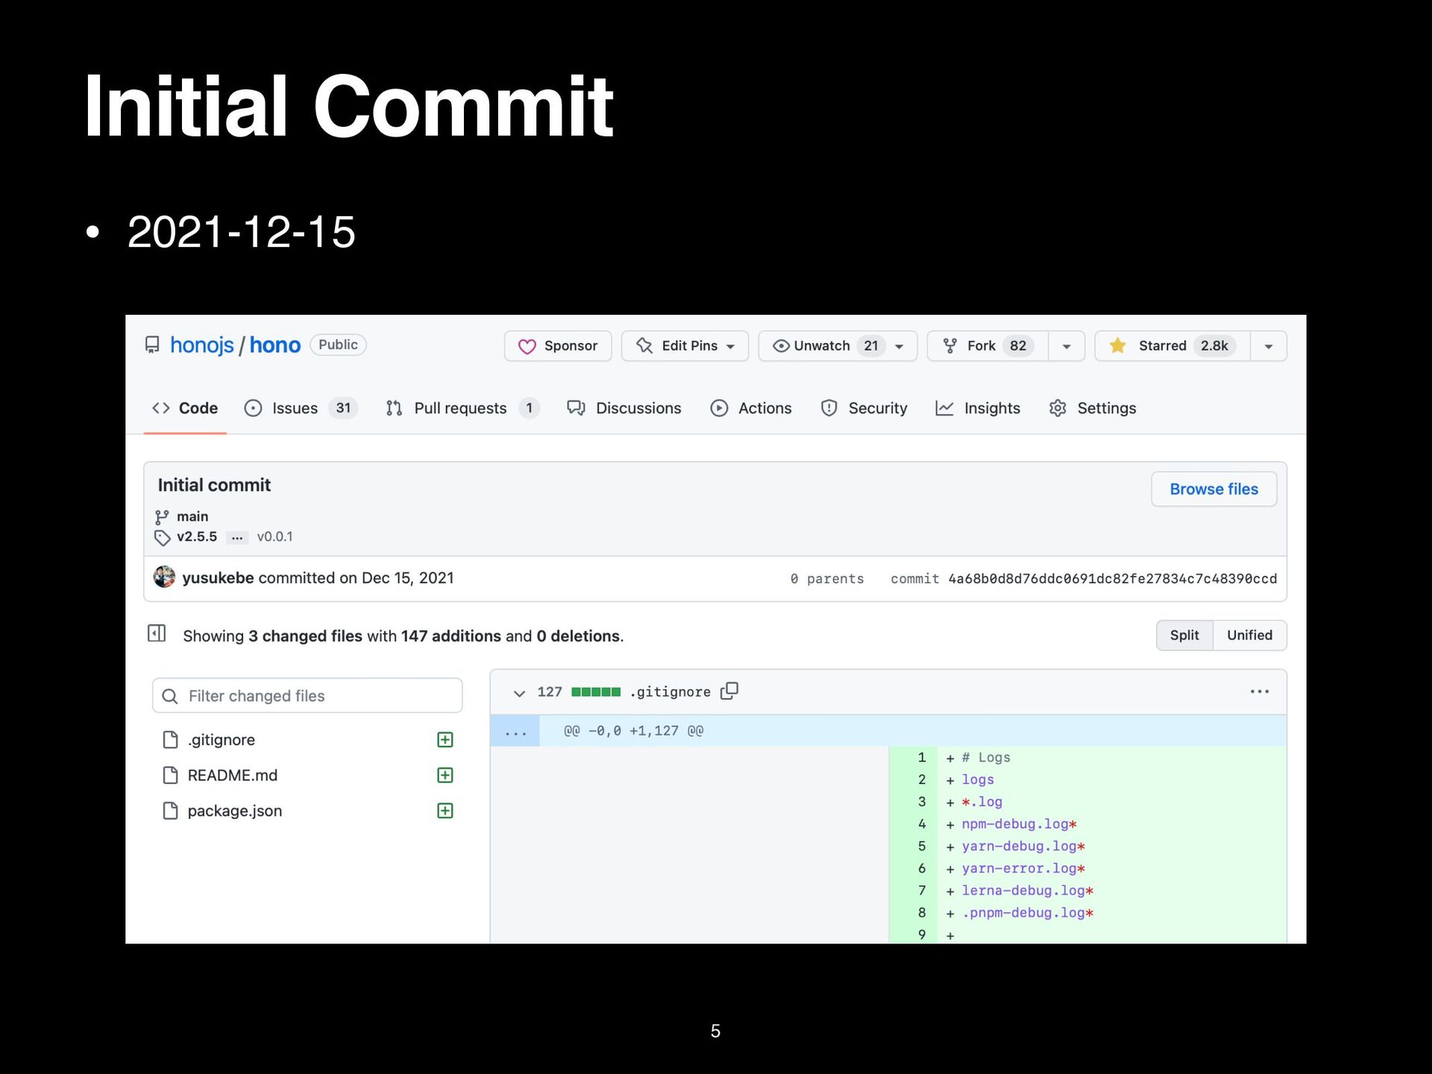Expand the Starred lists dropdown arrow
This screenshot has height=1074, width=1432.
click(1269, 346)
